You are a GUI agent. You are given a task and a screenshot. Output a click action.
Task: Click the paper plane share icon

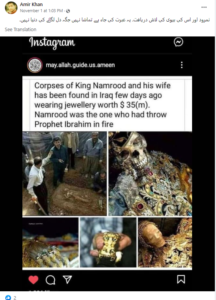[67, 280]
